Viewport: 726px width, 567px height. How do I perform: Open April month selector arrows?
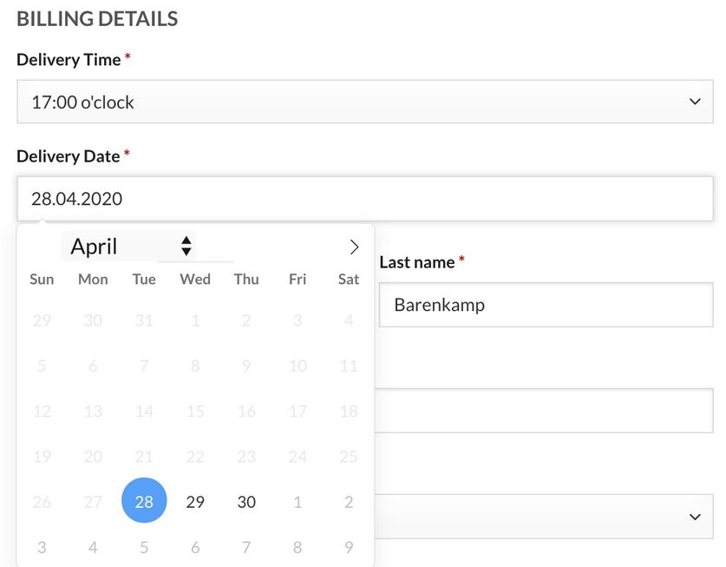[186, 247]
